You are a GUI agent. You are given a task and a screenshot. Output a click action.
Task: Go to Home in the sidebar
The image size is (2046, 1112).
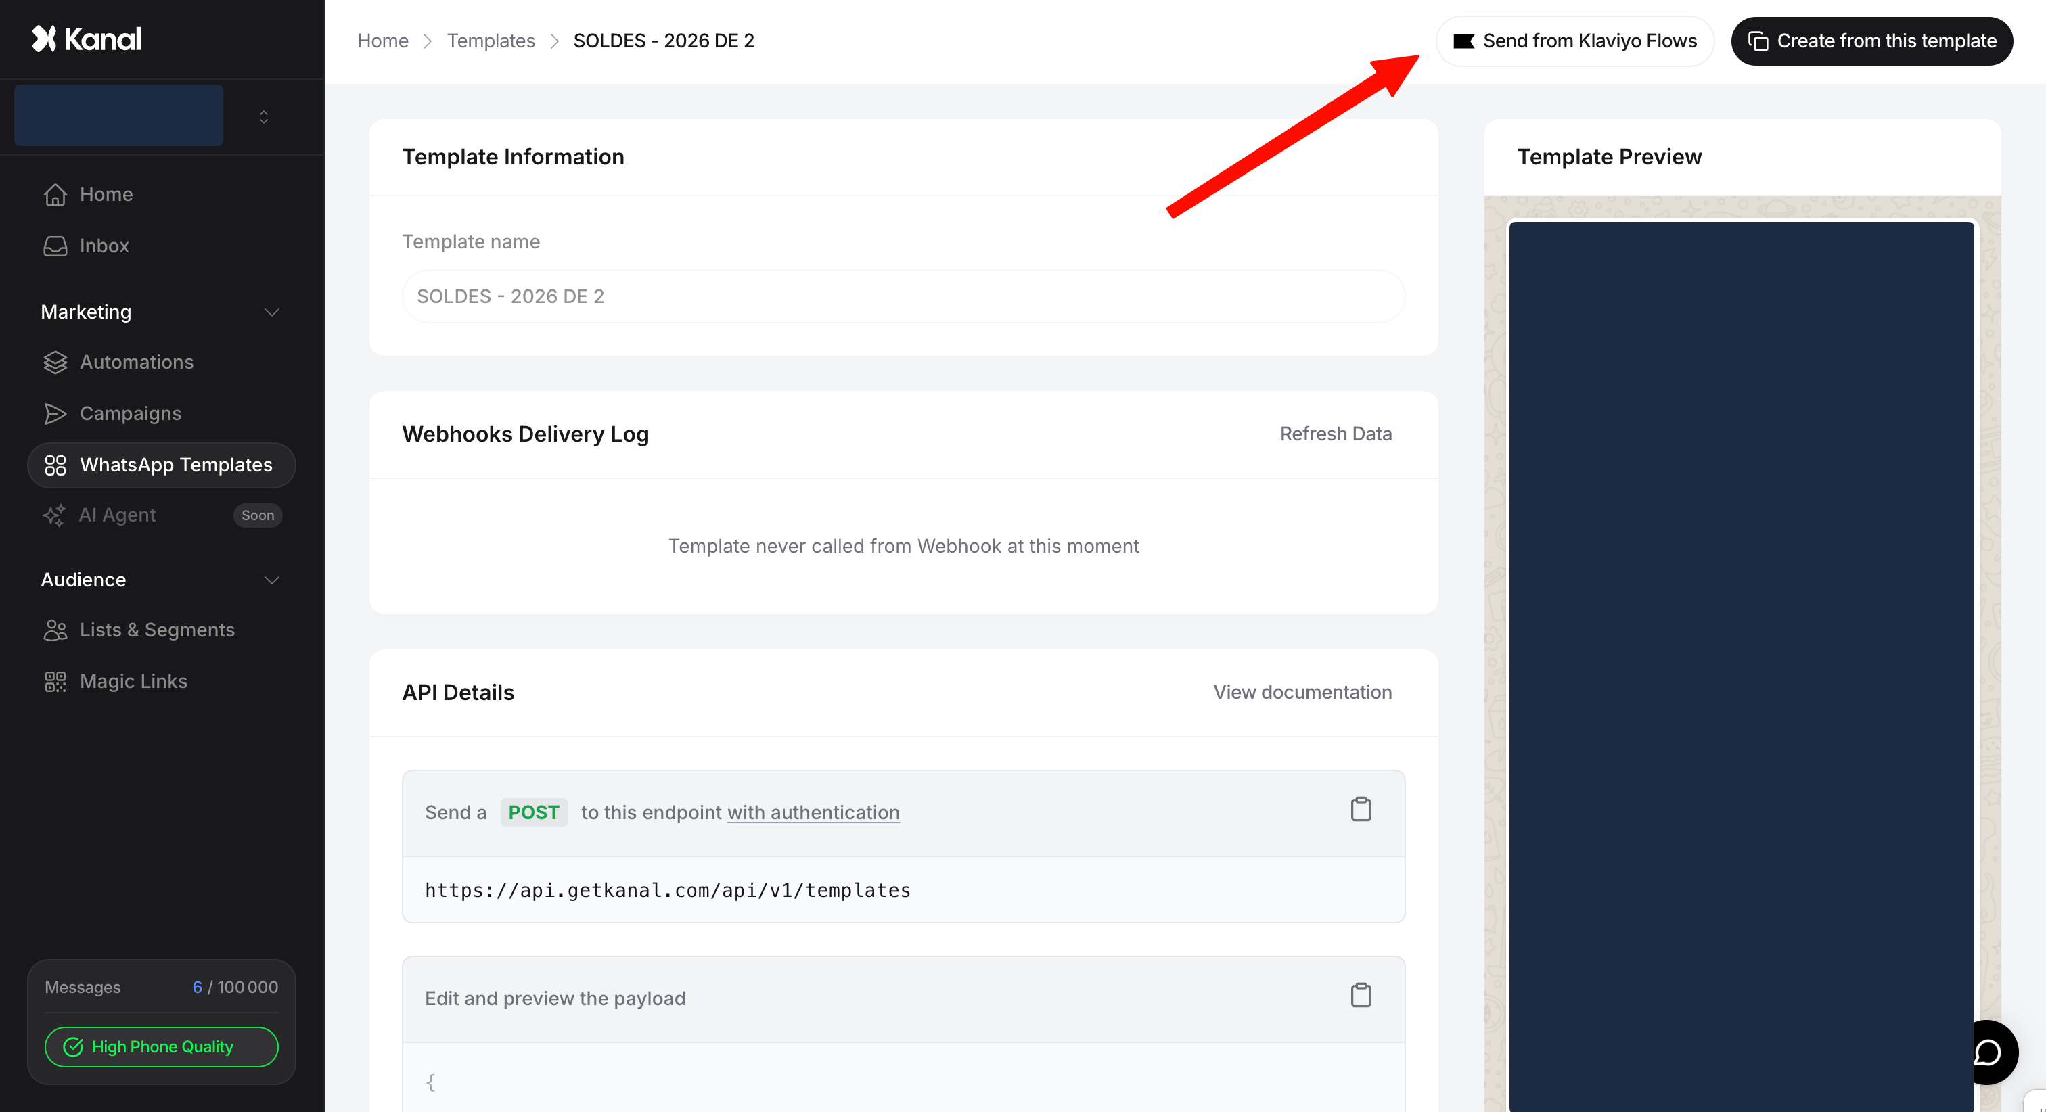tap(106, 195)
